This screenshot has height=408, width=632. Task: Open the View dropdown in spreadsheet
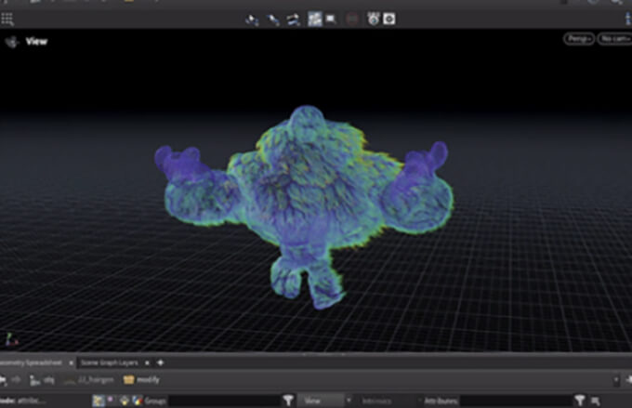pos(323,401)
